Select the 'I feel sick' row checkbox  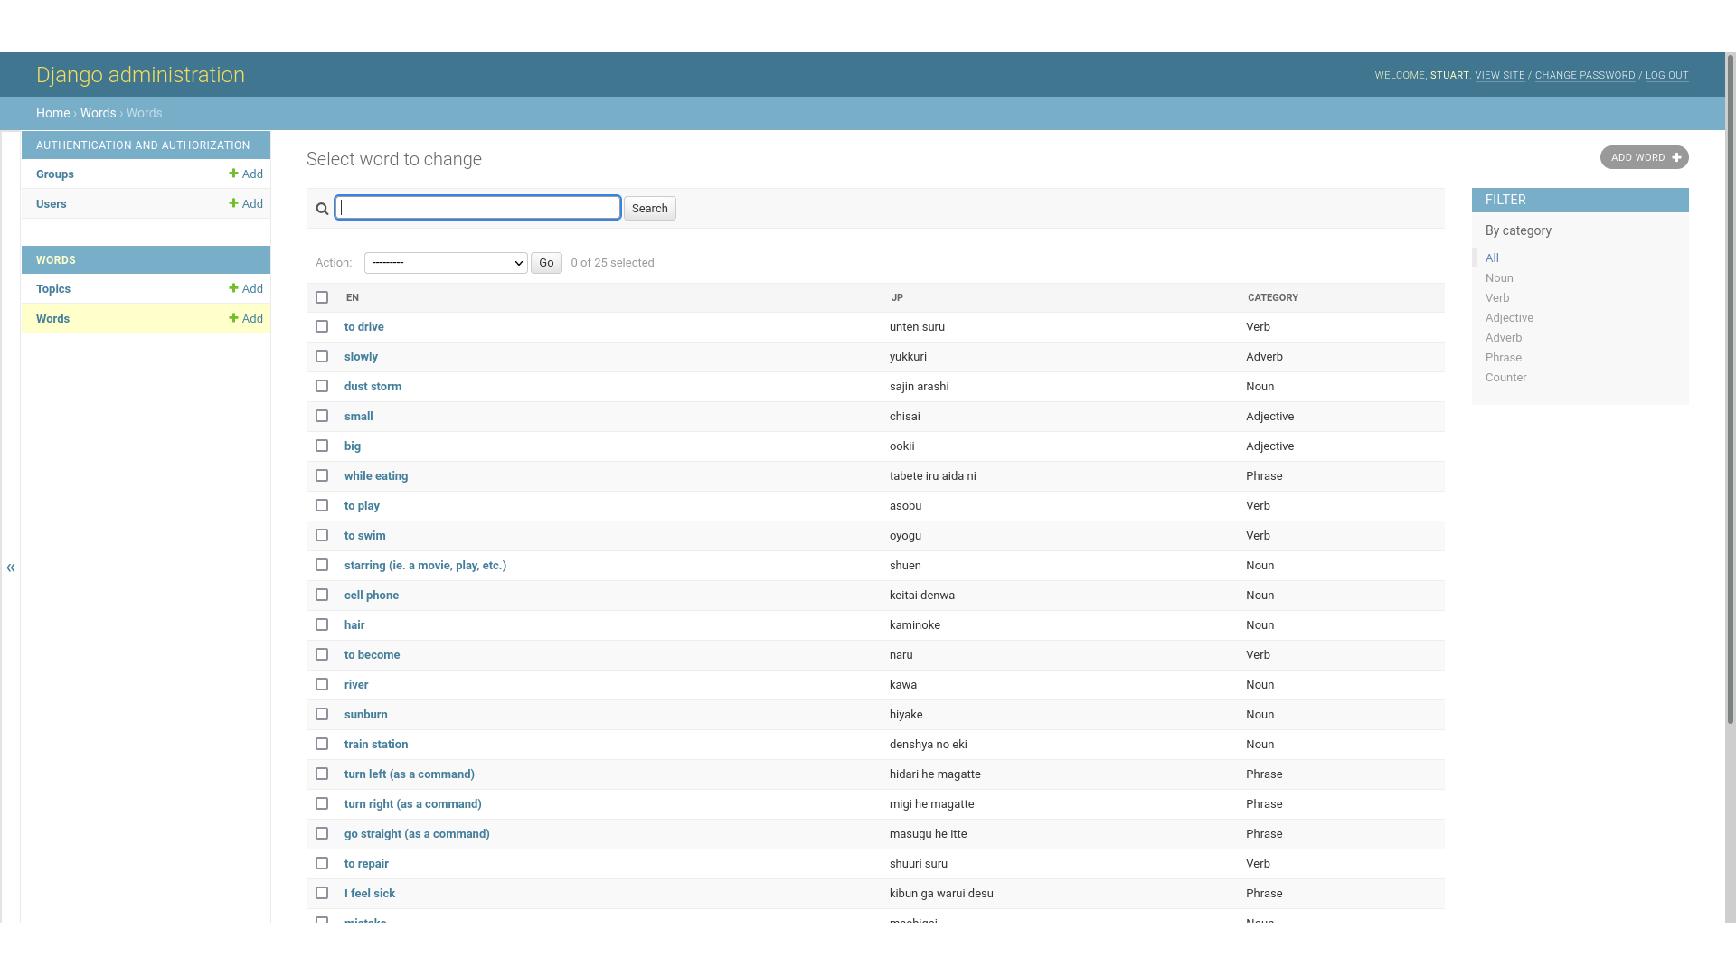point(322,893)
